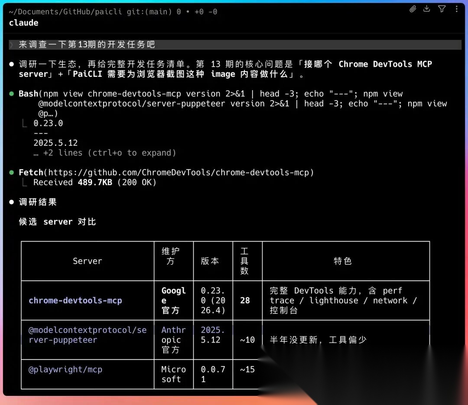
Task: Click the user prompt line '来调查一下第13期的开发任务吧'
Action: 235,45
